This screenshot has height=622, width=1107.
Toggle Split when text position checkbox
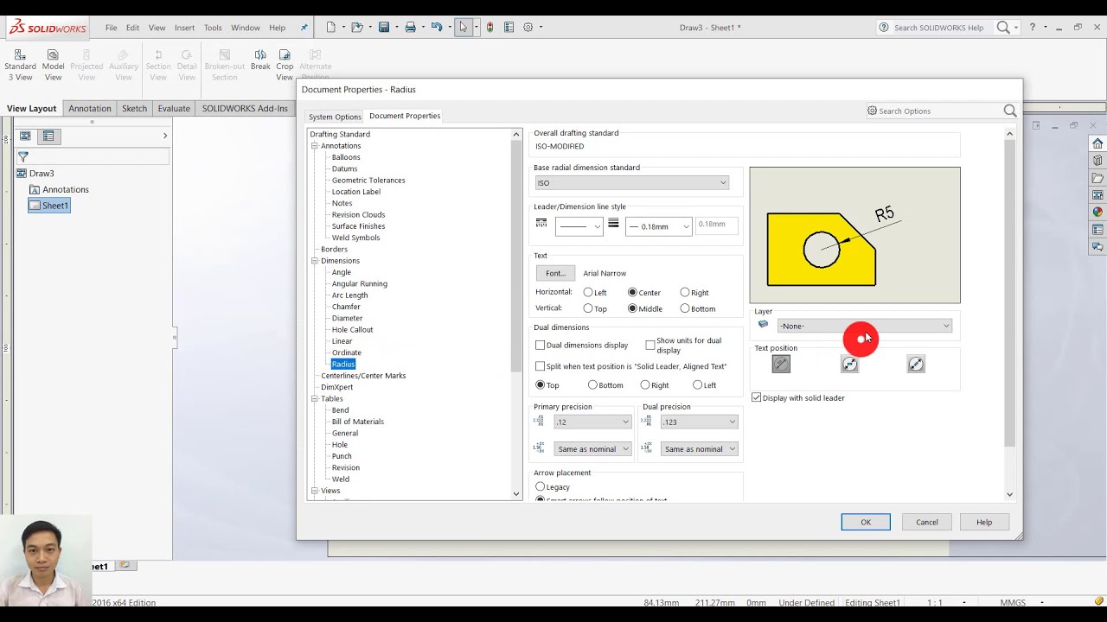pos(540,366)
